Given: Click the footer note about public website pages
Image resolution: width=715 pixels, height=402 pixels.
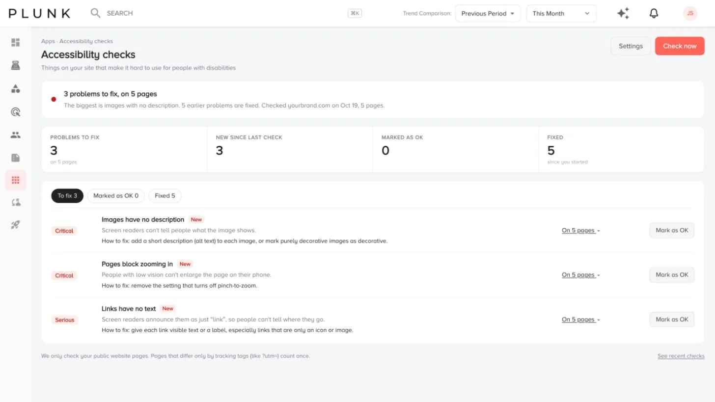Looking at the screenshot, I should tap(175, 356).
